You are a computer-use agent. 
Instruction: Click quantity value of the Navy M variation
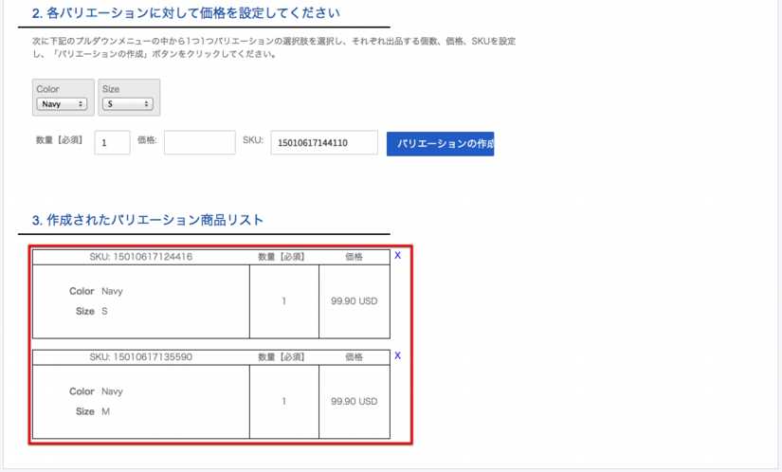[x=283, y=402]
